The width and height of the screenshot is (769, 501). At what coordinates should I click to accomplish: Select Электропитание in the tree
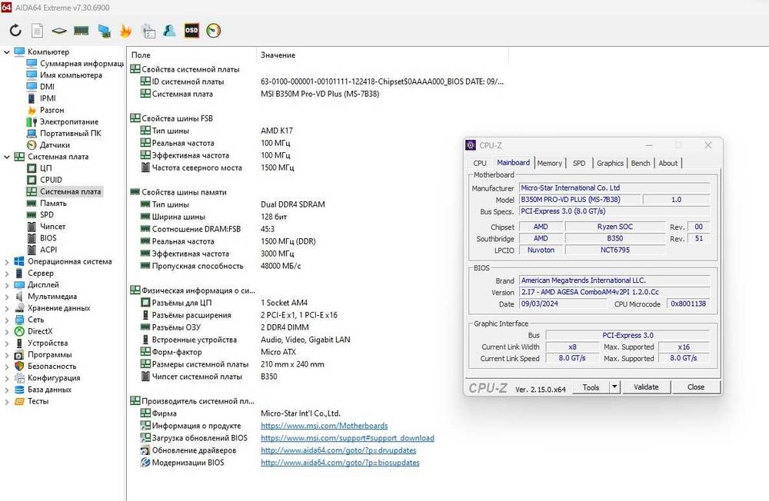click(x=62, y=121)
